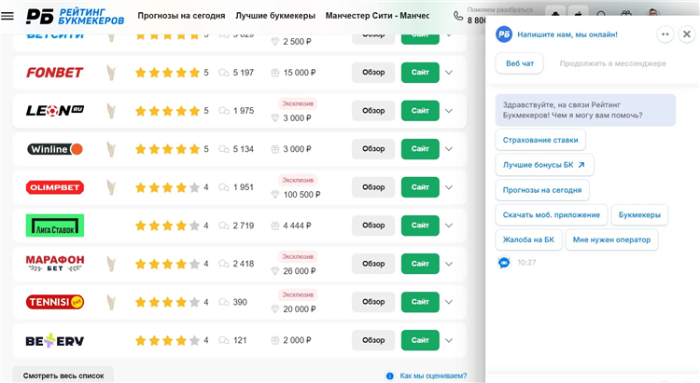Click the laurel badge in TENNISI row
Image resolution: width=700 pixels, height=383 pixels.
pos(111,302)
